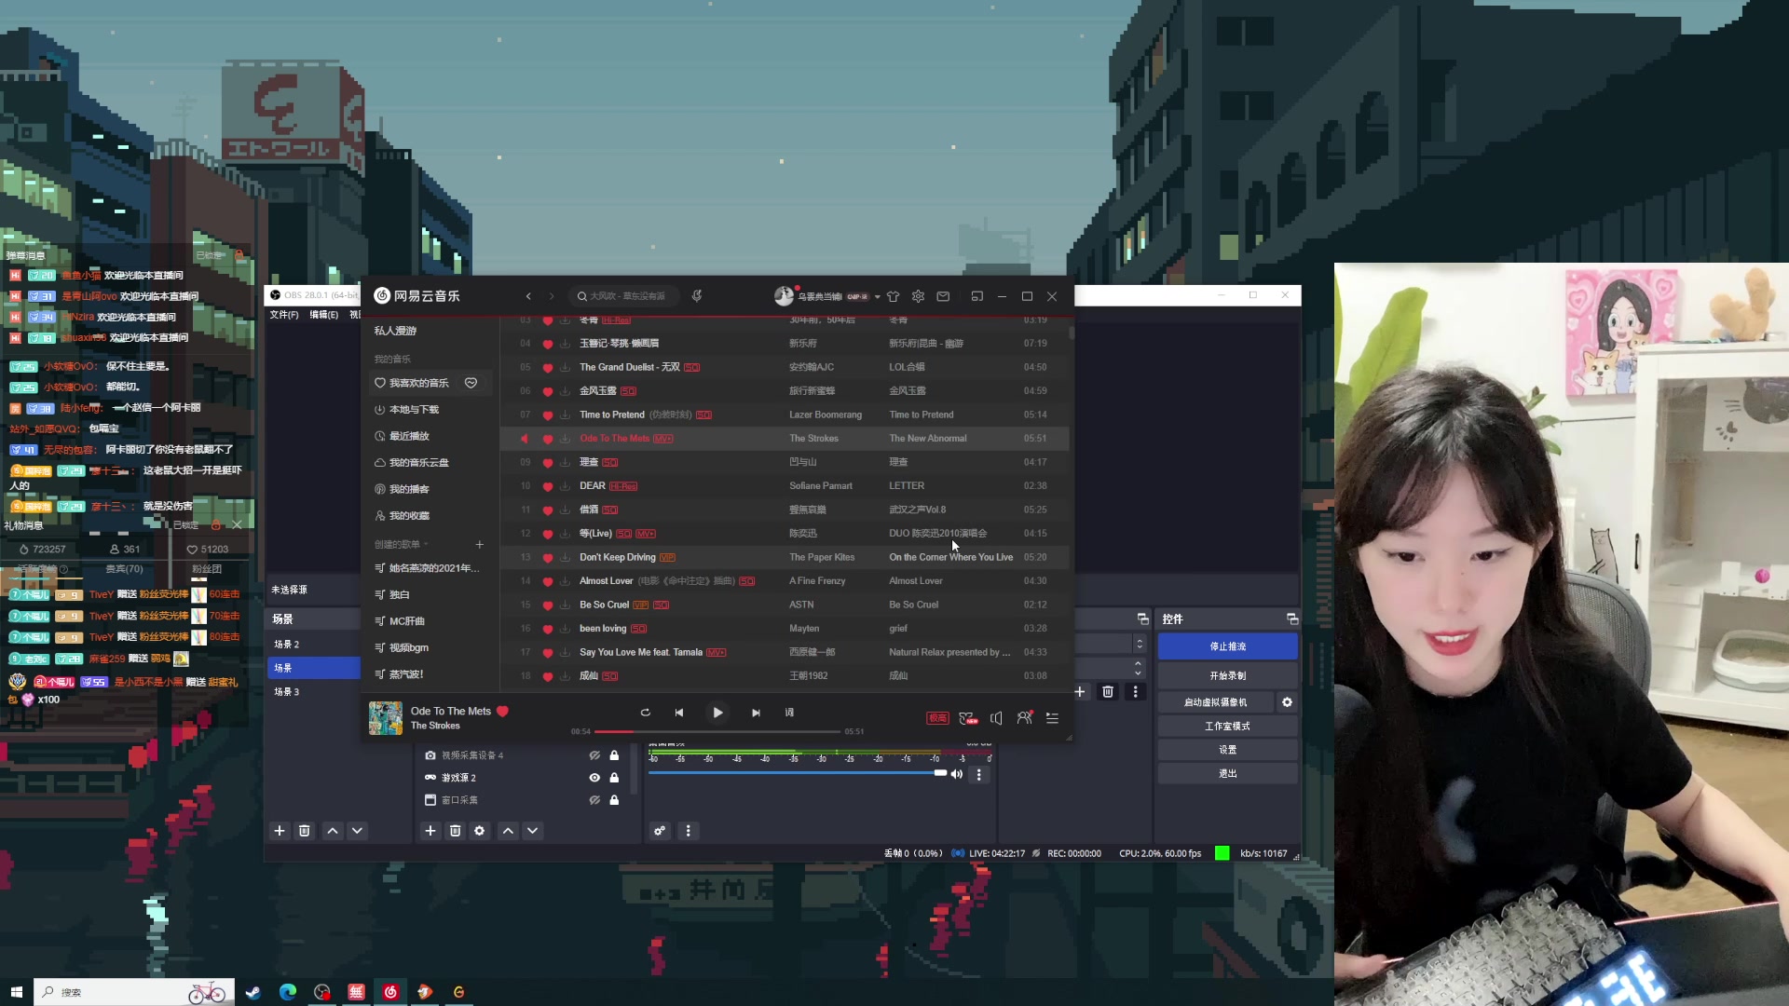The width and height of the screenshot is (1789, 1006).
Task: Open 私人漫游 in the sidebar
Action: point(396,331)
